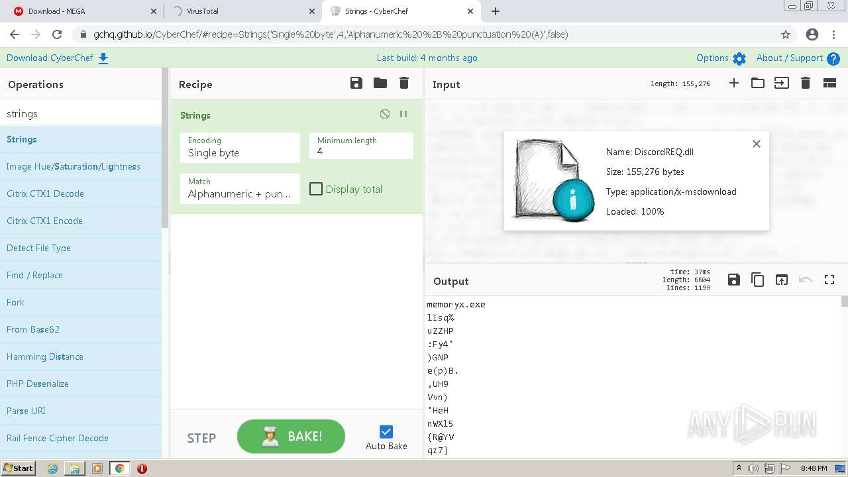
Task: Click the BAKE! button
Action: pos(291,437)
